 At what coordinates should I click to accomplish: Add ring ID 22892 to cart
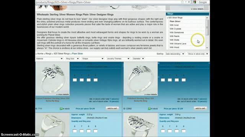[200, 108]
